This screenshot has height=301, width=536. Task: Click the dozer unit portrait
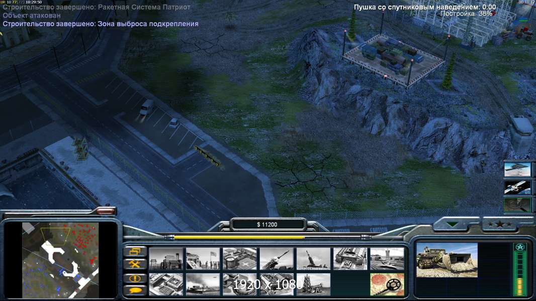[x=447, y=260]
